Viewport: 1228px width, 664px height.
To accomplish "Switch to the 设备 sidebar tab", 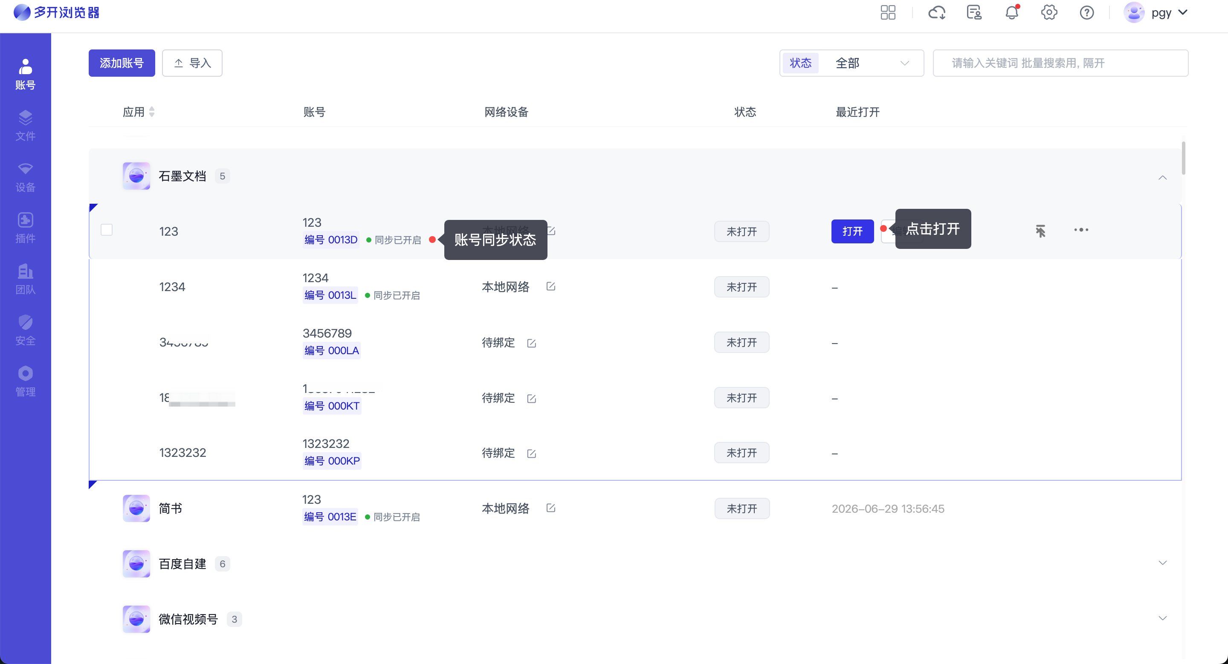I will click(25, 177).
